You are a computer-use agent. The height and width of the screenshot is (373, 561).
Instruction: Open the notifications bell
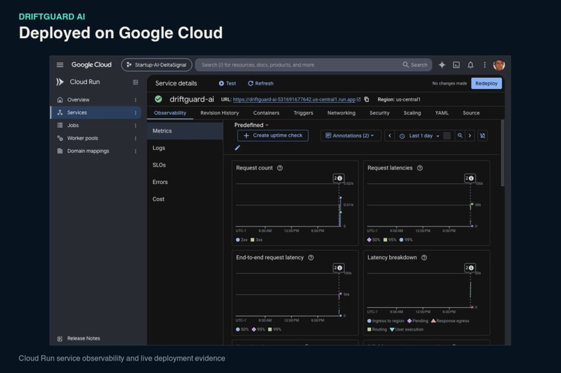pos(471,65)
